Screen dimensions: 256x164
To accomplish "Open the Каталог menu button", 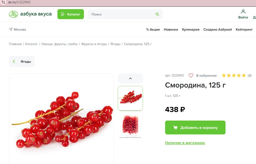I will pyautogui.click(x=70, y=14).
